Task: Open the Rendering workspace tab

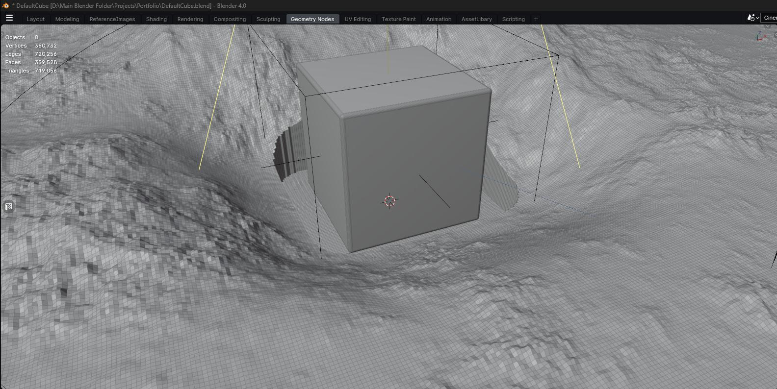Action: [x=190, y=19]
